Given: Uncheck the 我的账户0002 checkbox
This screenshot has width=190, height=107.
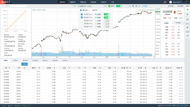Looking at the screenshot, I should click(82, 17).
